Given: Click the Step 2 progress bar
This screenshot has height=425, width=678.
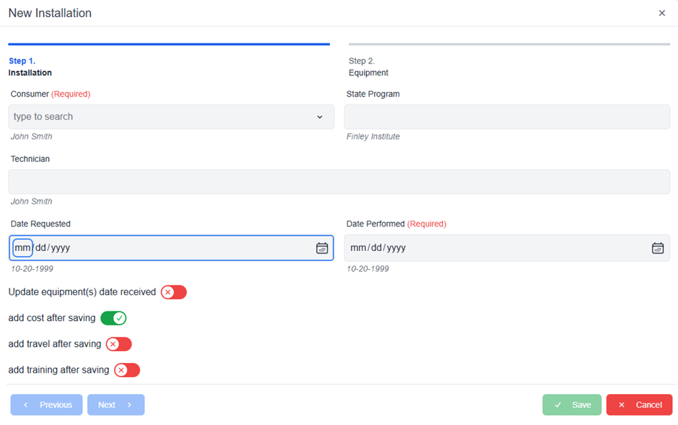Looking at the screenshot, I should point(509,44).
